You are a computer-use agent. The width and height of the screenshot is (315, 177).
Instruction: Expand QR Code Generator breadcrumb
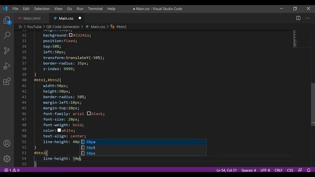click(63, 27)
